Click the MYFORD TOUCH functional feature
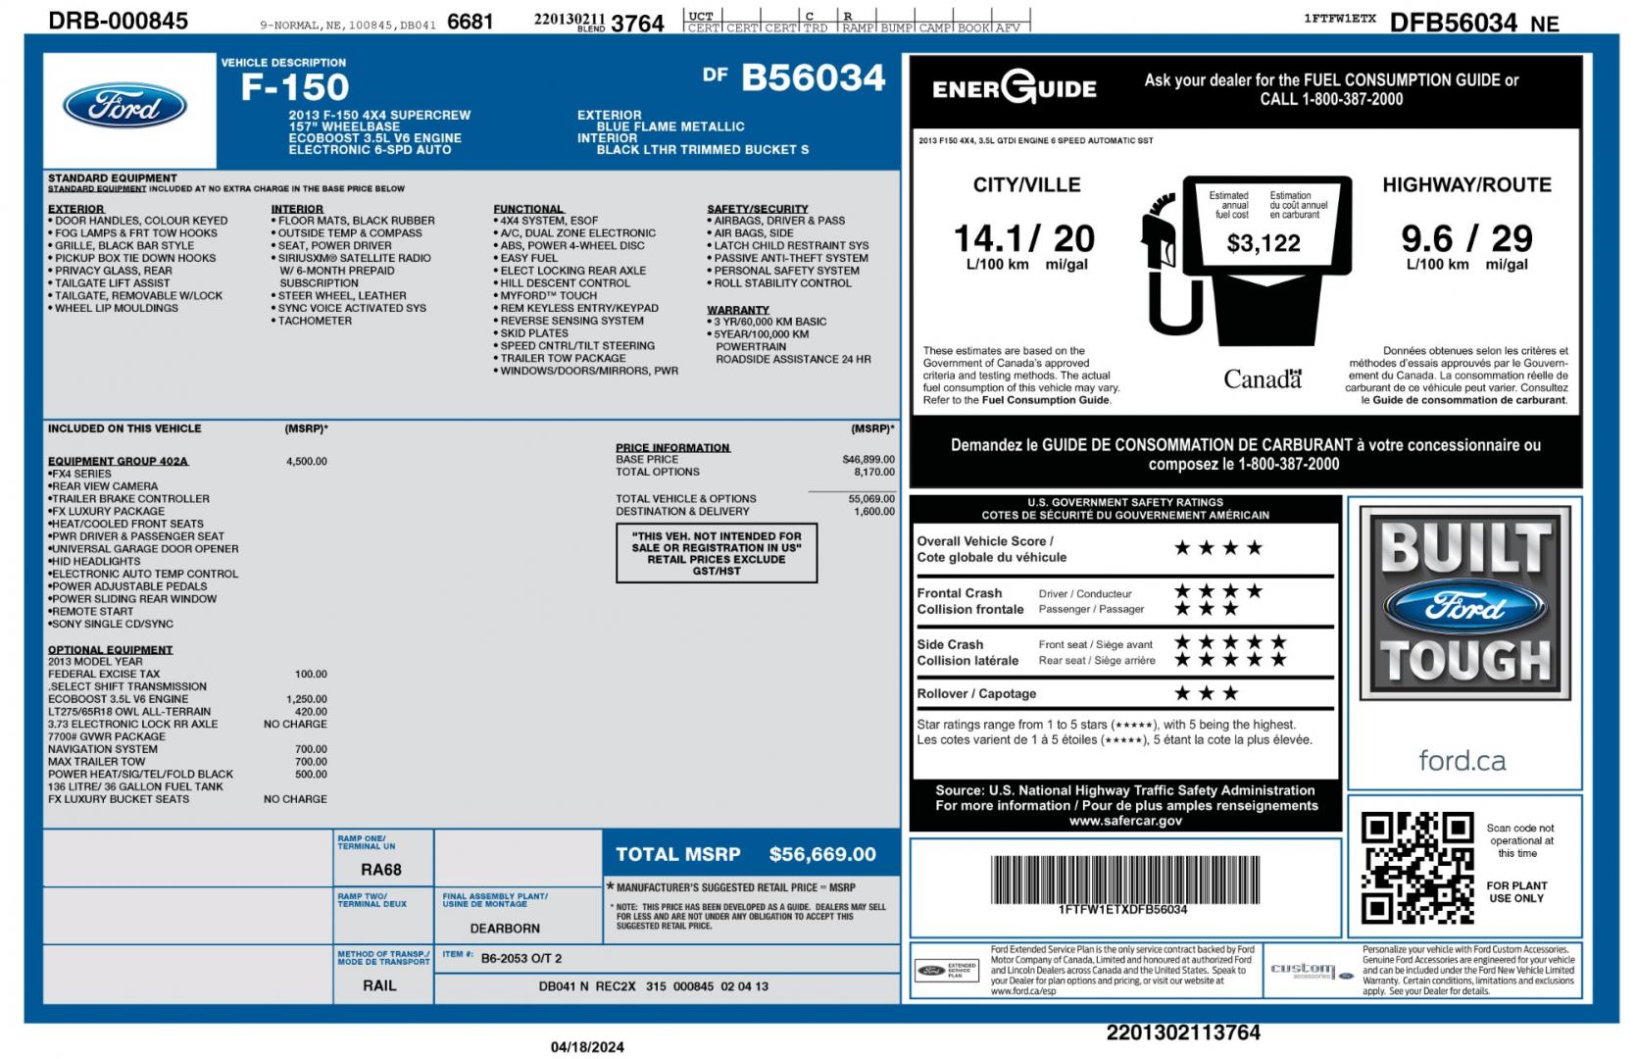1636x1059 pixels. click(545, 296)
